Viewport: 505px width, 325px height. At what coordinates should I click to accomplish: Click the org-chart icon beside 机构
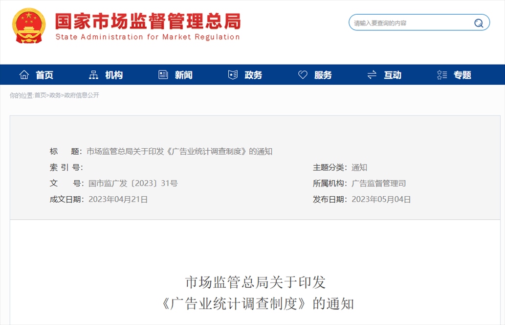93,75
